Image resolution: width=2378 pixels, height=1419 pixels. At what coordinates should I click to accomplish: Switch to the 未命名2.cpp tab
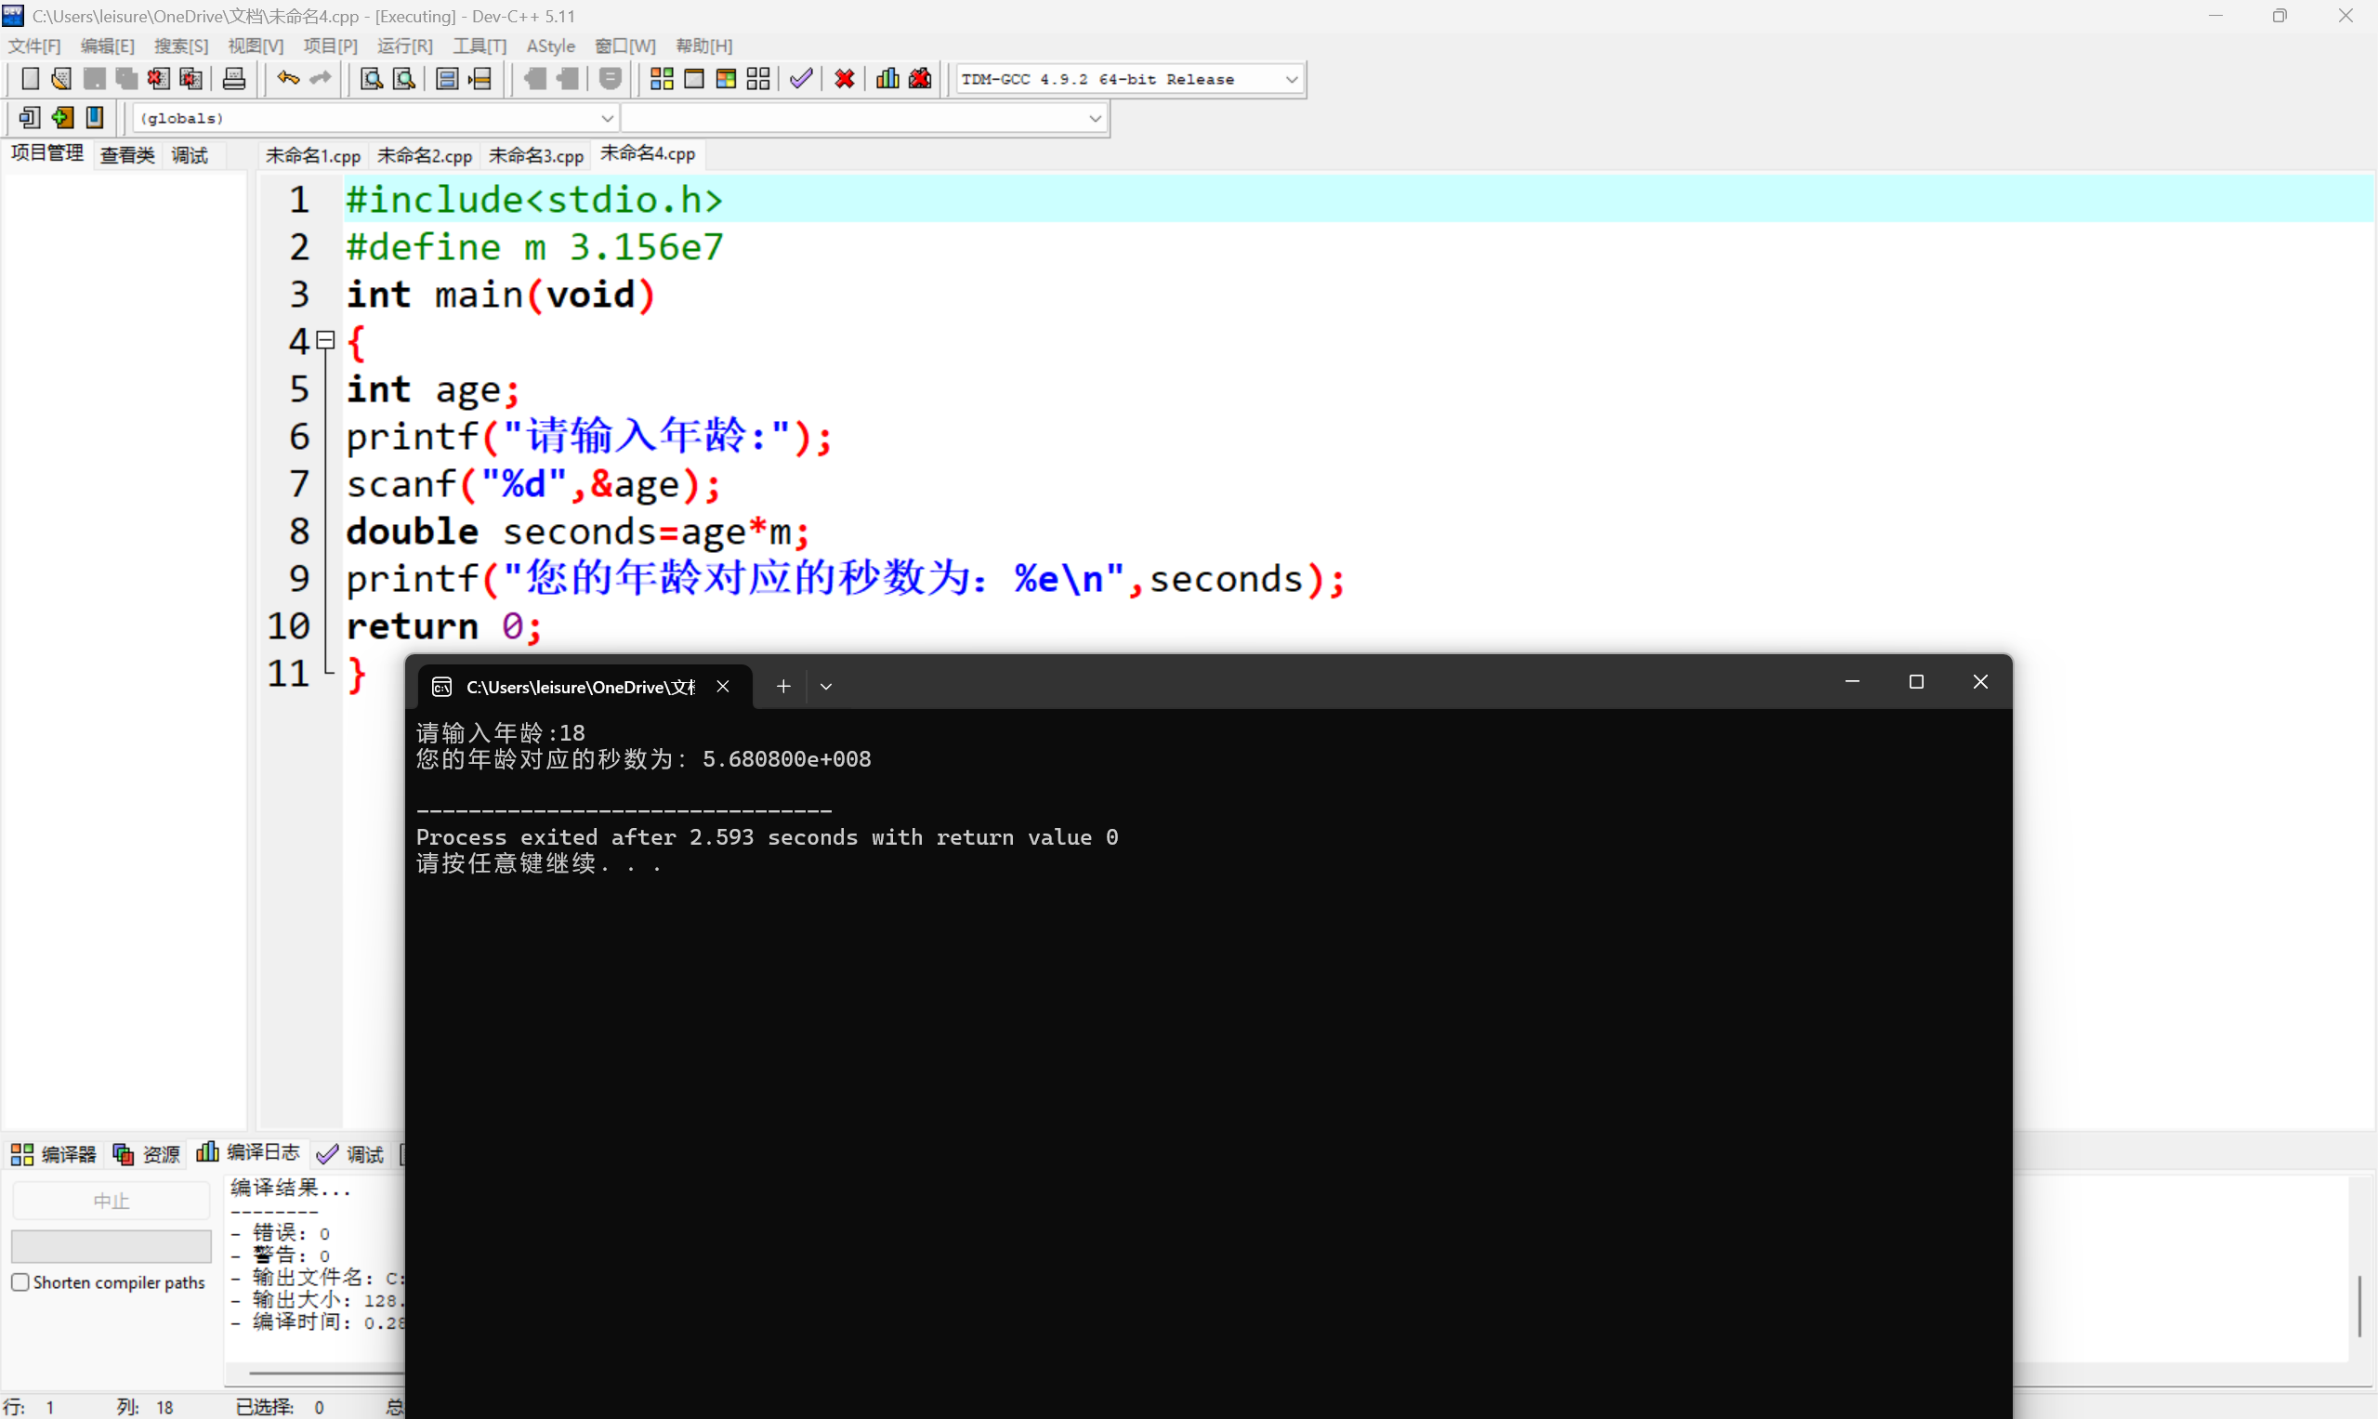click(424, 155)
